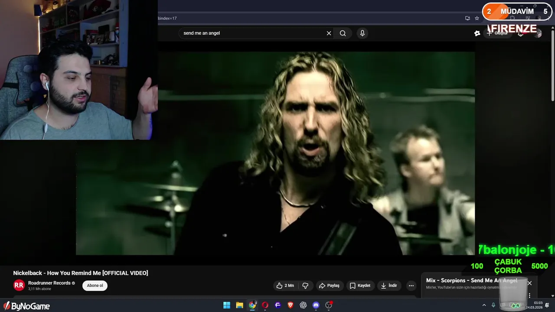The height and width of the screenshot is (312, 555).
Task: Open OBS Studio from the taskbar
Action: coord(329,305)
